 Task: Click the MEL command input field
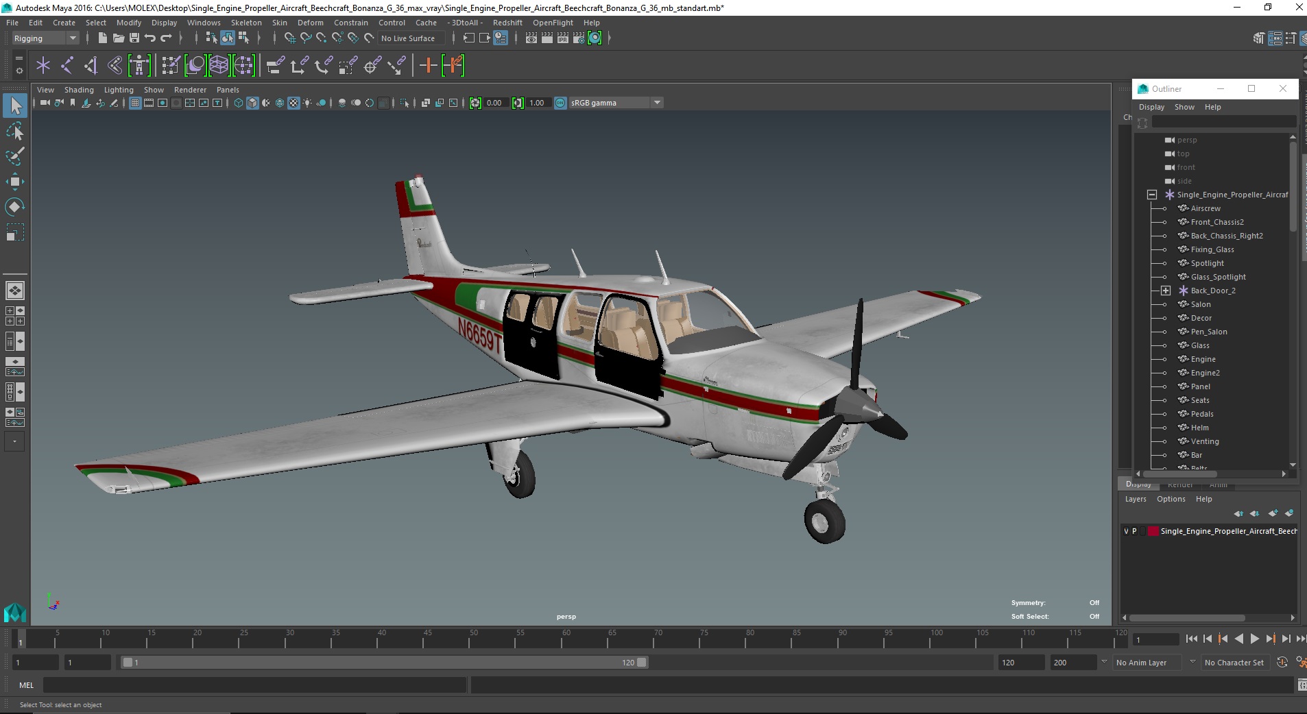254,685
